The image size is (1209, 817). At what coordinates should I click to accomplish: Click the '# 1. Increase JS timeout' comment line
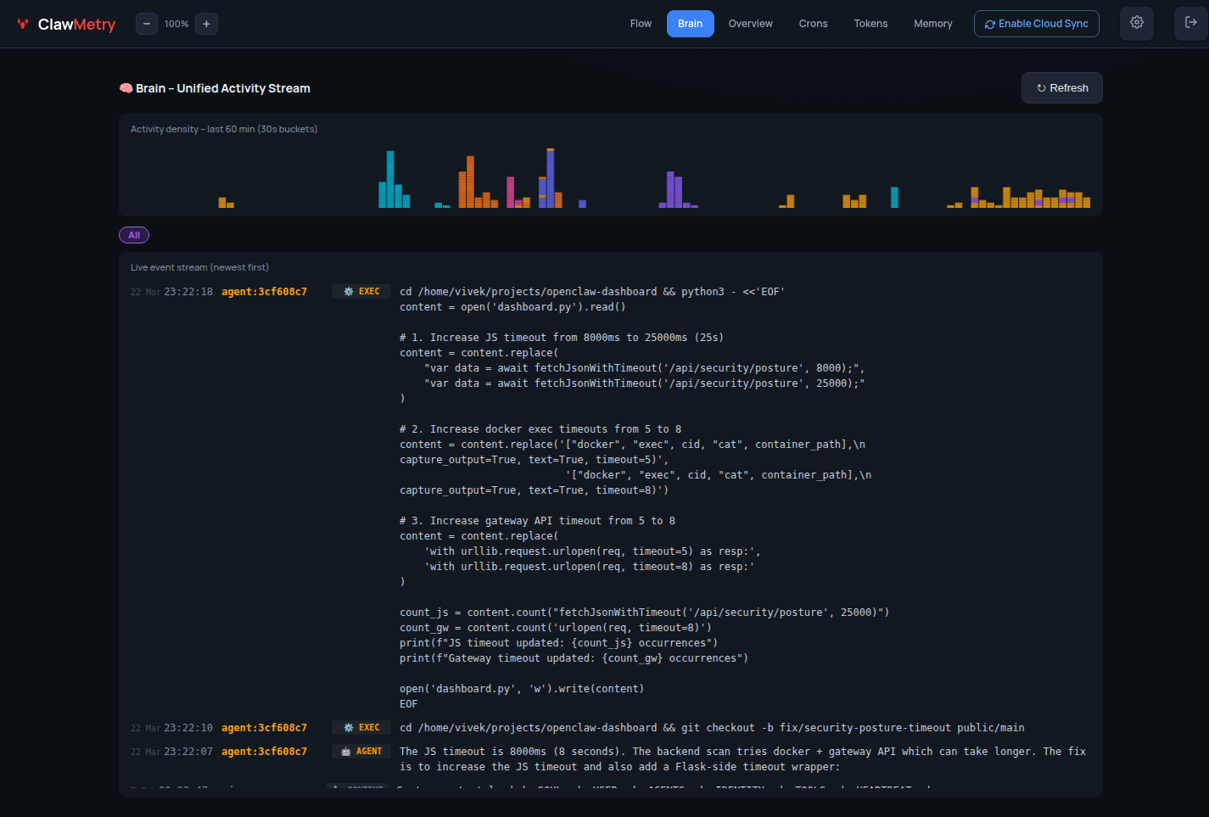[x=562, y=337]
